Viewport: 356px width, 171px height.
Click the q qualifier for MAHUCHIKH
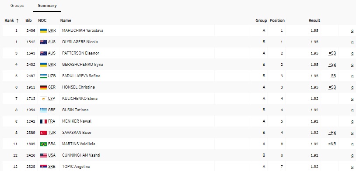(353, 31)
